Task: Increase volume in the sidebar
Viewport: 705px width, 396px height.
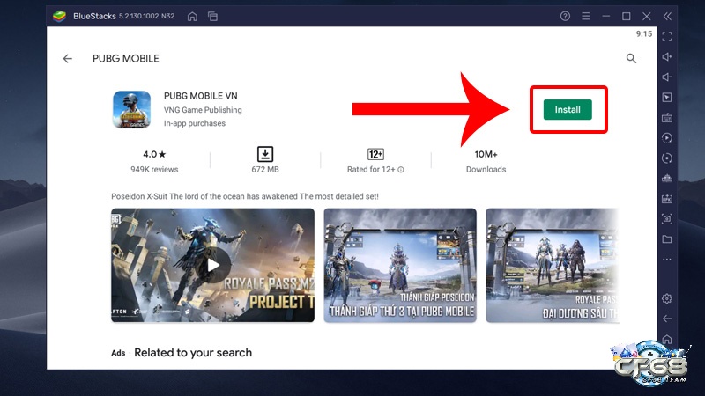Action: (x=667, y=56)
